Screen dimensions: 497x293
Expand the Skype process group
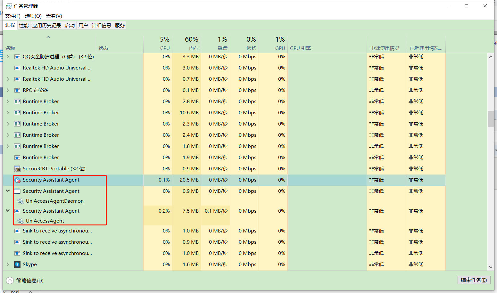tap(8, 265)
